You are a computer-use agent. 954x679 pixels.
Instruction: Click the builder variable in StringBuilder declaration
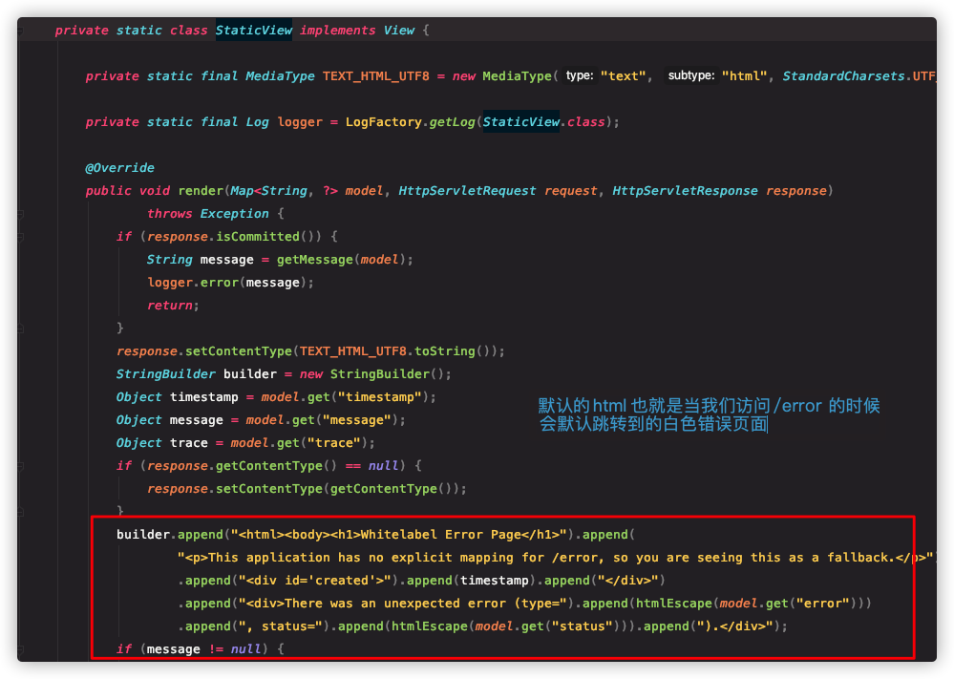coord(250,374)
